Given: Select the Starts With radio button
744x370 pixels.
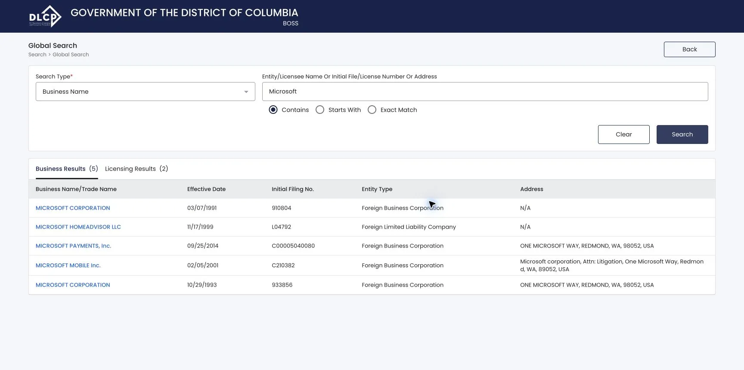Looking at the screenshot, I should (320, 110).
